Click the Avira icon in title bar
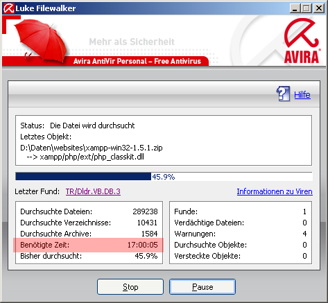The width and height of the screenshot is (328, 303). 9,8
